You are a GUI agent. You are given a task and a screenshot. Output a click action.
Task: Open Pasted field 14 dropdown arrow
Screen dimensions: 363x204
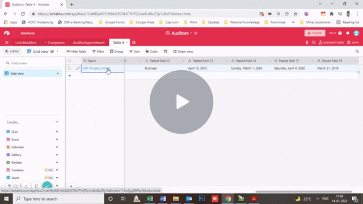click(x=269, y=61)
